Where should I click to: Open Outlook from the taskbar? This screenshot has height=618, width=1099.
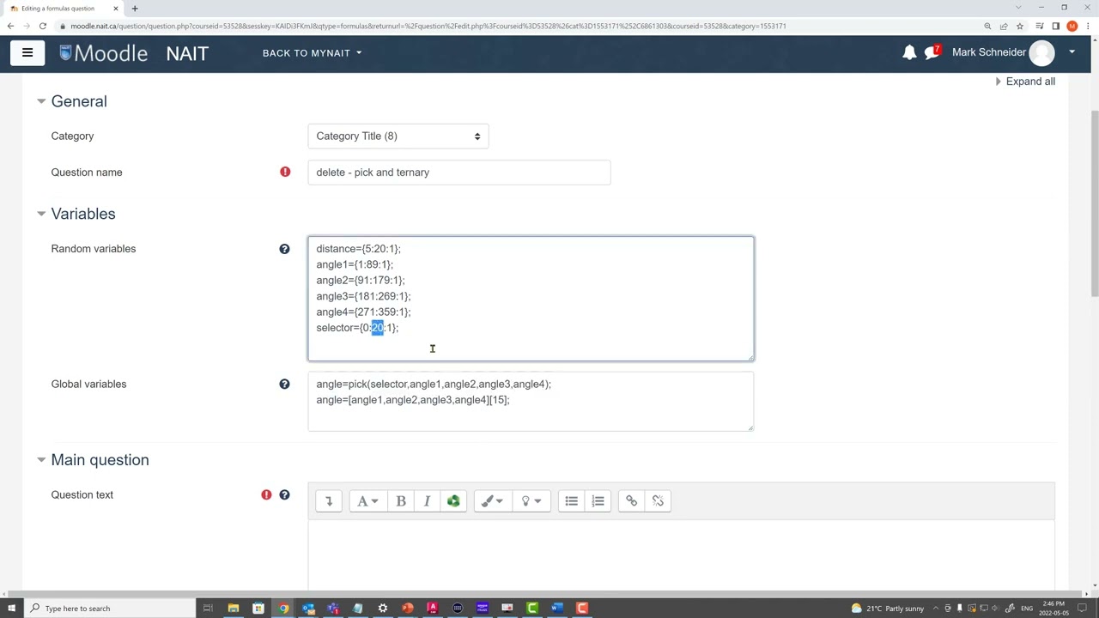[308, 609]
